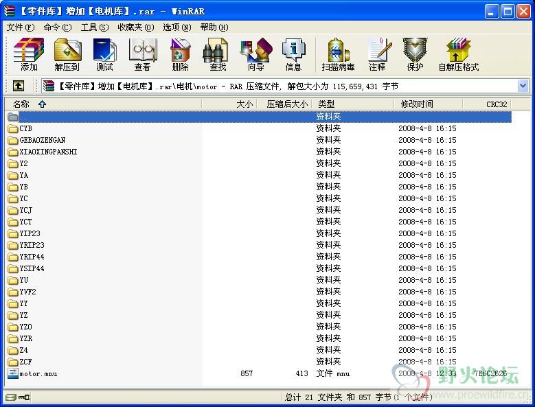The height and width of the screenshot is (407, 535).
Task: Click the 413 packed size value
Action: (x=301, y=373)
